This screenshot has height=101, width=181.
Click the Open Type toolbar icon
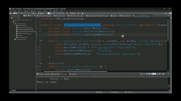39,13
